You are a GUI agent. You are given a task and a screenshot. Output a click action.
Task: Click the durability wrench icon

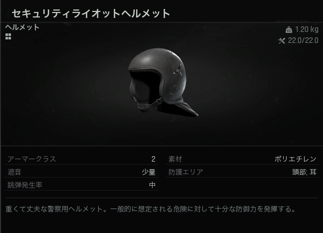pos(282,41)
